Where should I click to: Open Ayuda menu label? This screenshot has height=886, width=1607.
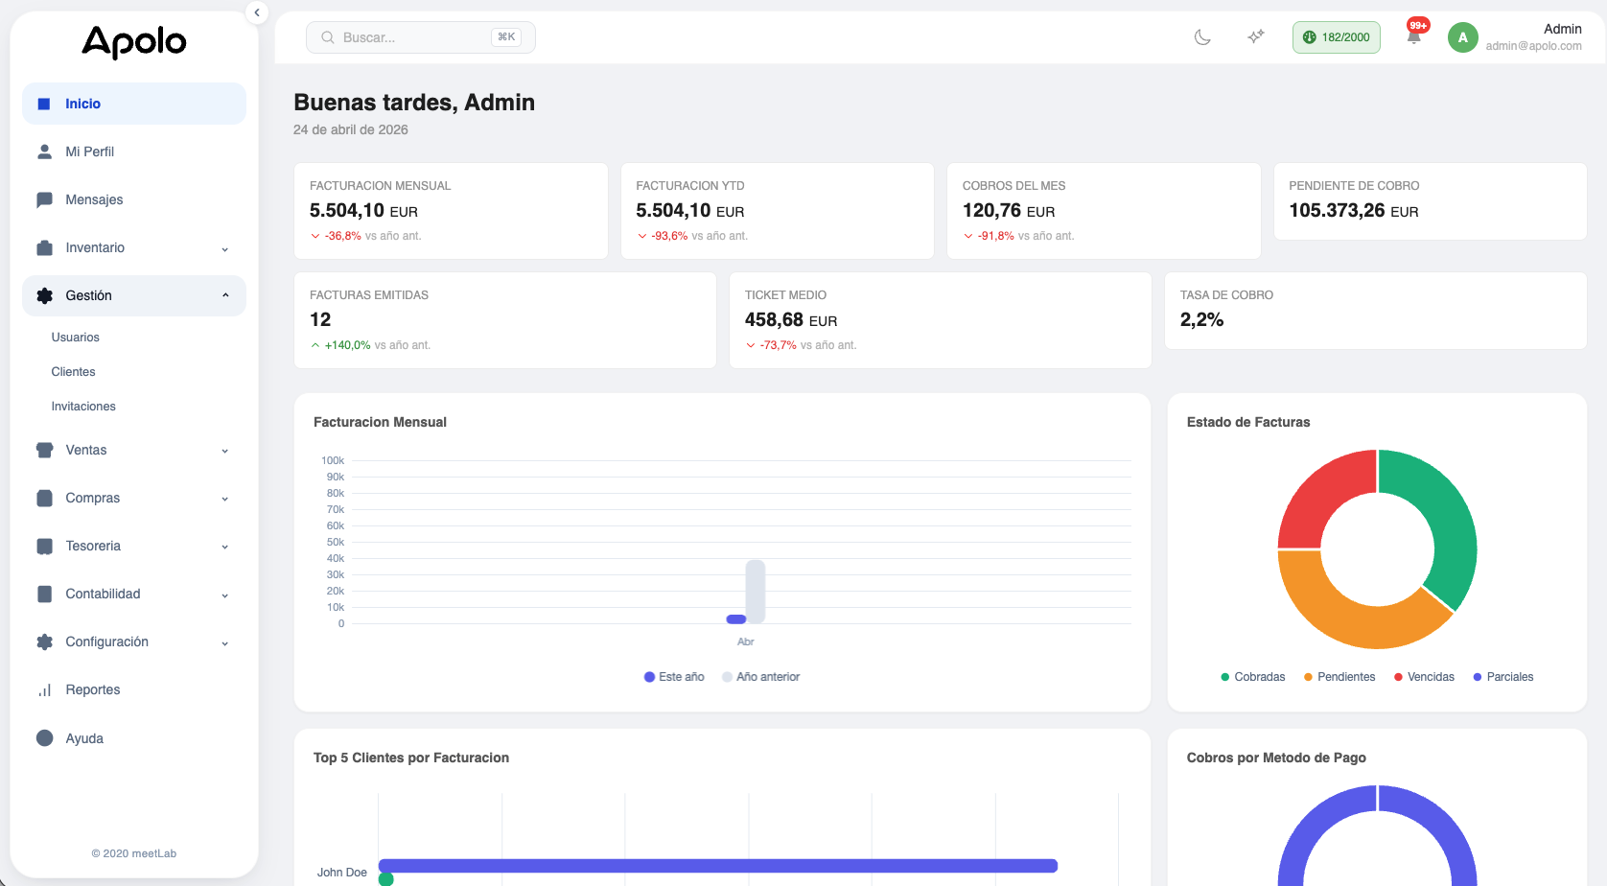84,738
